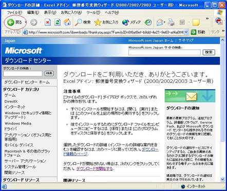Screen dimensions: 227x191
Task: Open the Media (メディア) toolbar button
Action: 131,23
